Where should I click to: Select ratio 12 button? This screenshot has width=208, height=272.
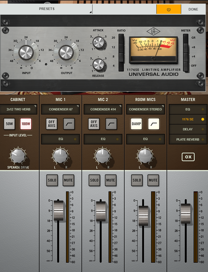tap(121, 48)
